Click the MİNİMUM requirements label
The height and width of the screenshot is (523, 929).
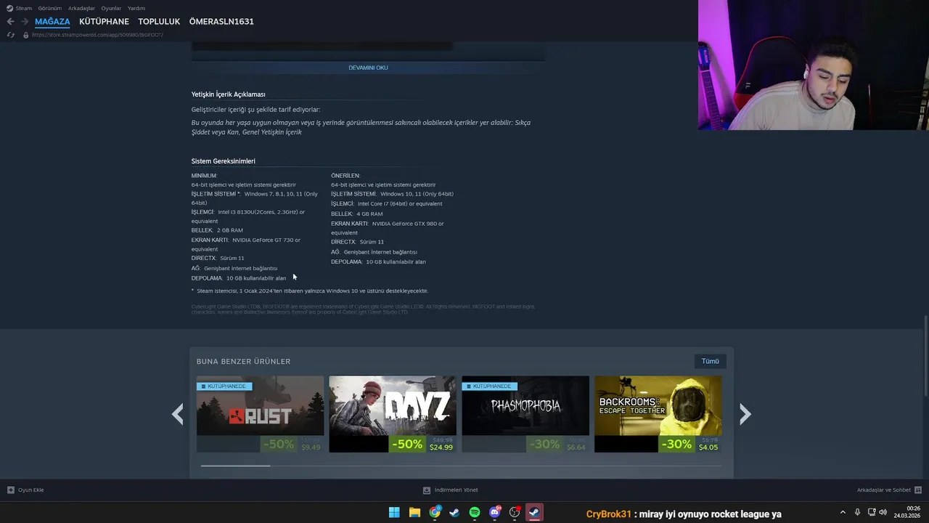(204, 176)
